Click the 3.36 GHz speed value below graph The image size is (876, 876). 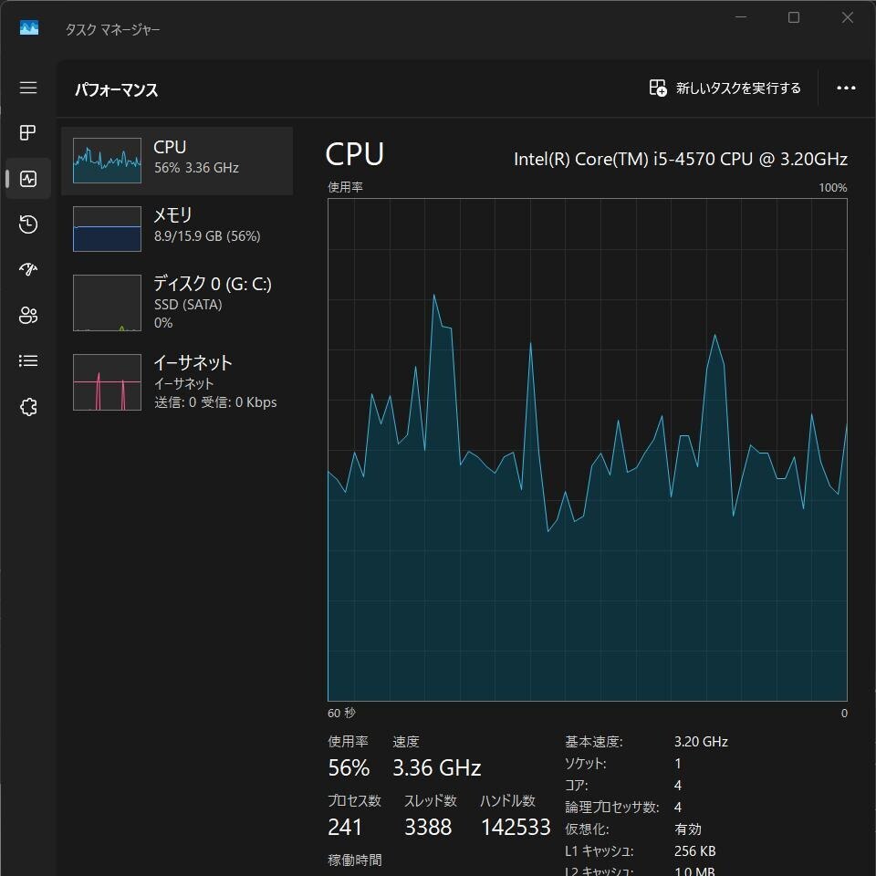(x=437, y=767)
